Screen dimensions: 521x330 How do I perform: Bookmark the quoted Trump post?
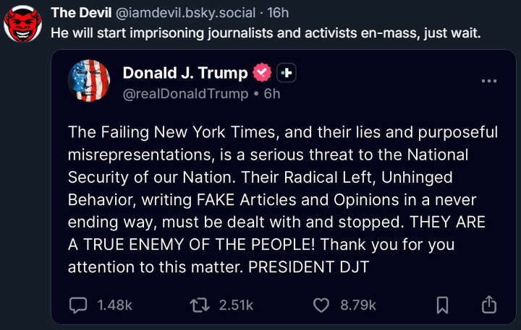click(x=443, y=305)
